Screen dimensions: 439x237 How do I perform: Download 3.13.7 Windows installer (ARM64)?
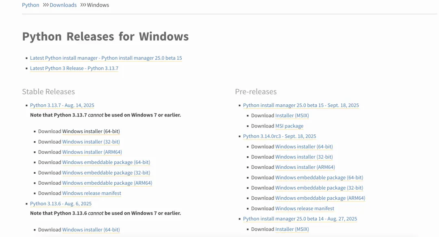pyautogui.click(x=92, y=152)
